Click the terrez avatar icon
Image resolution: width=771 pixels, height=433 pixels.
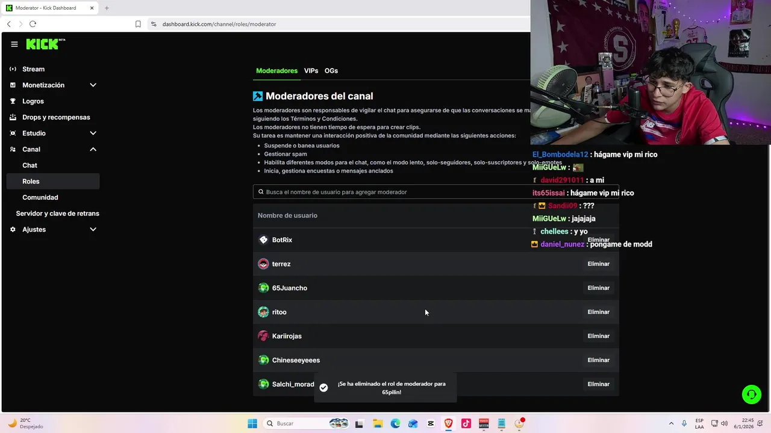click(x=263, y=263)
